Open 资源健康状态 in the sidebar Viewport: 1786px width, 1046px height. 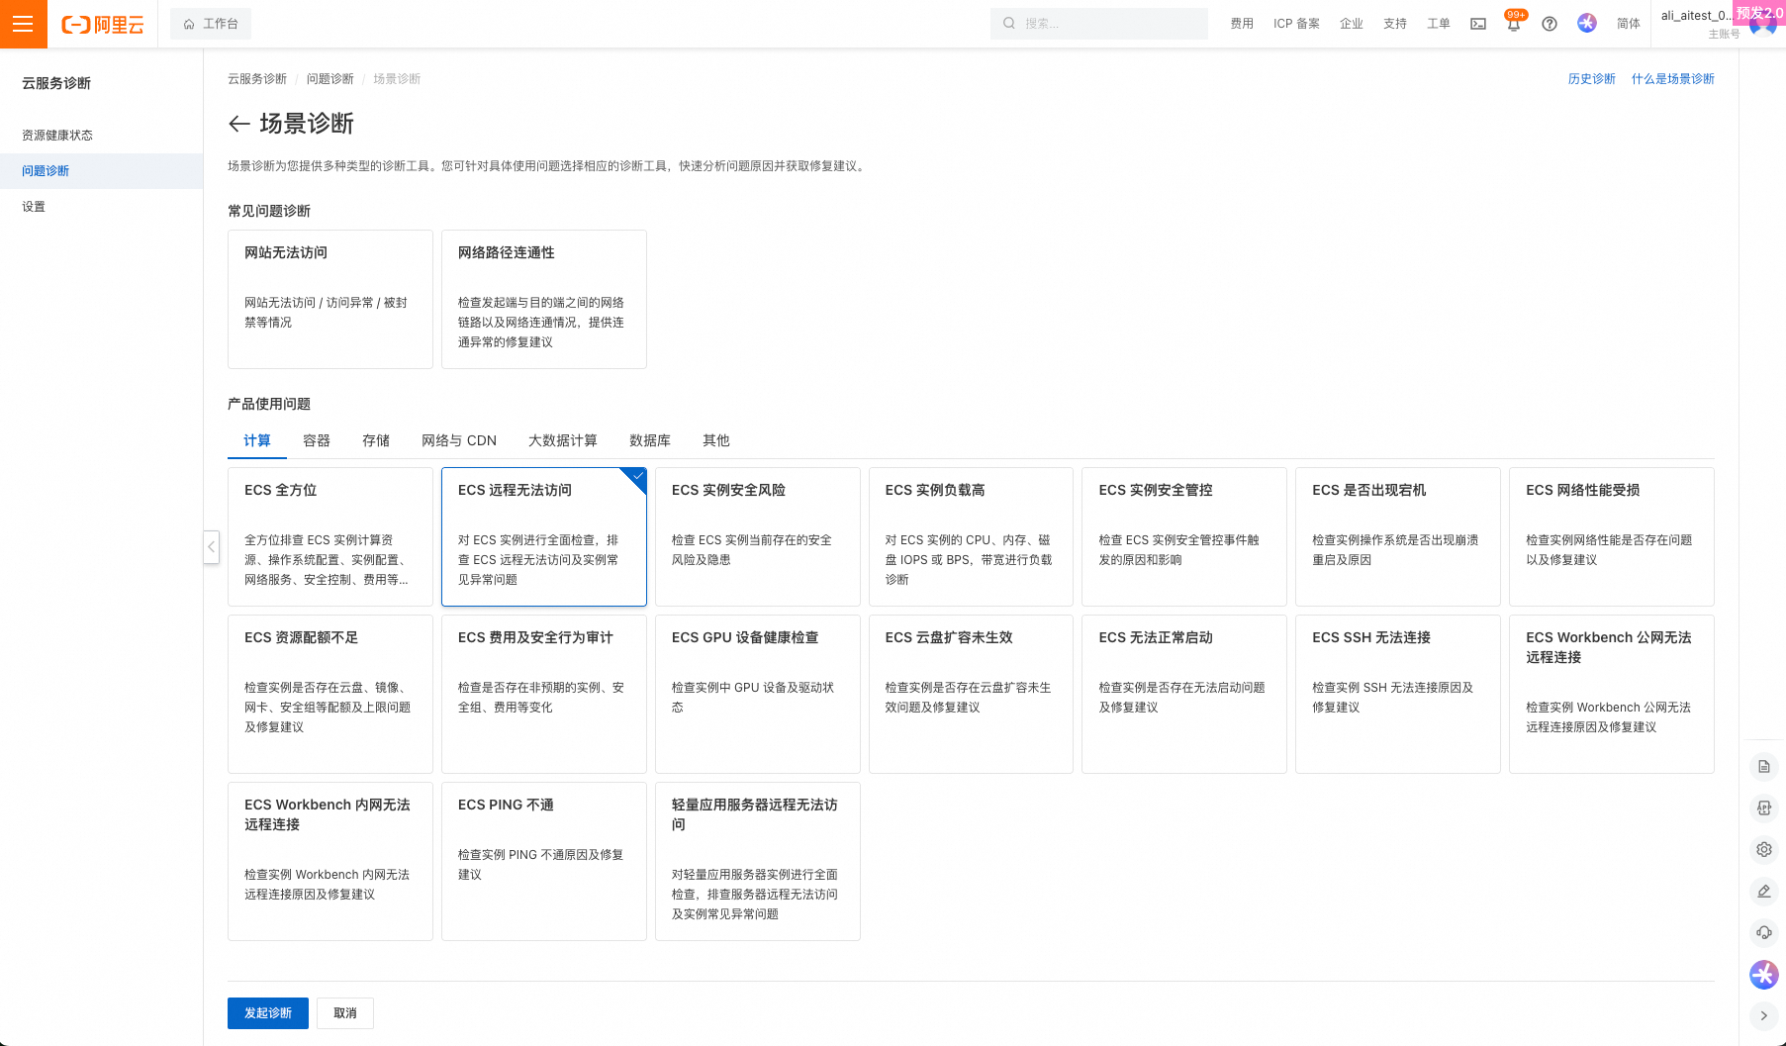pos(57,136)
